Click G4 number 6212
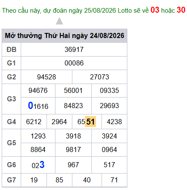 tap(34, 122)
